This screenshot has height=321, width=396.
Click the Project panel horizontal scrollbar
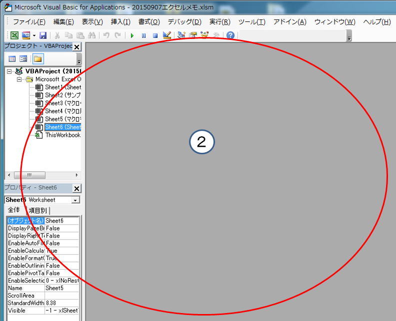tap(42, 175)
